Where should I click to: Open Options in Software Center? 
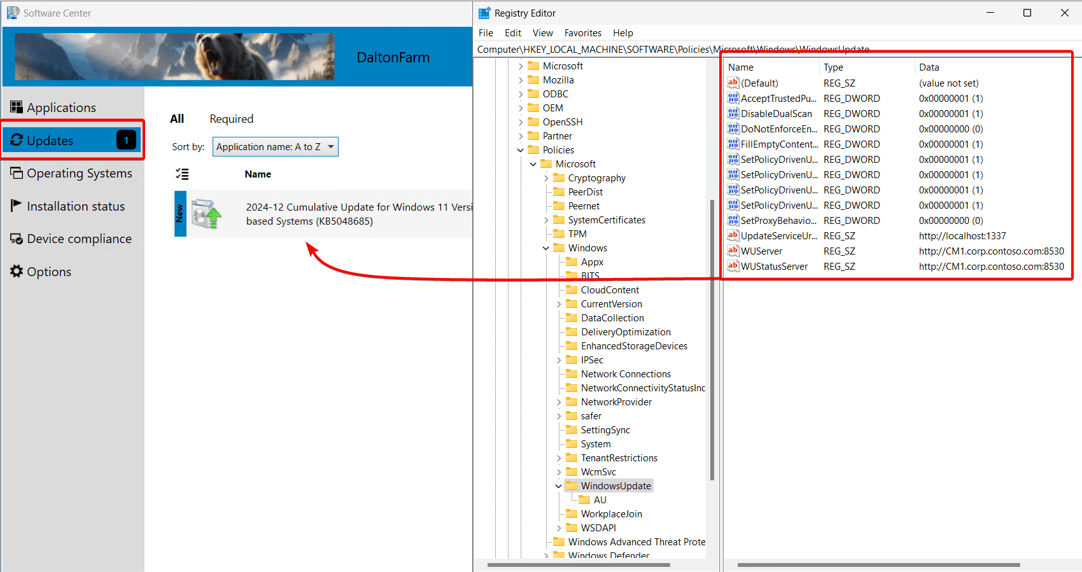tap(41, 272)
